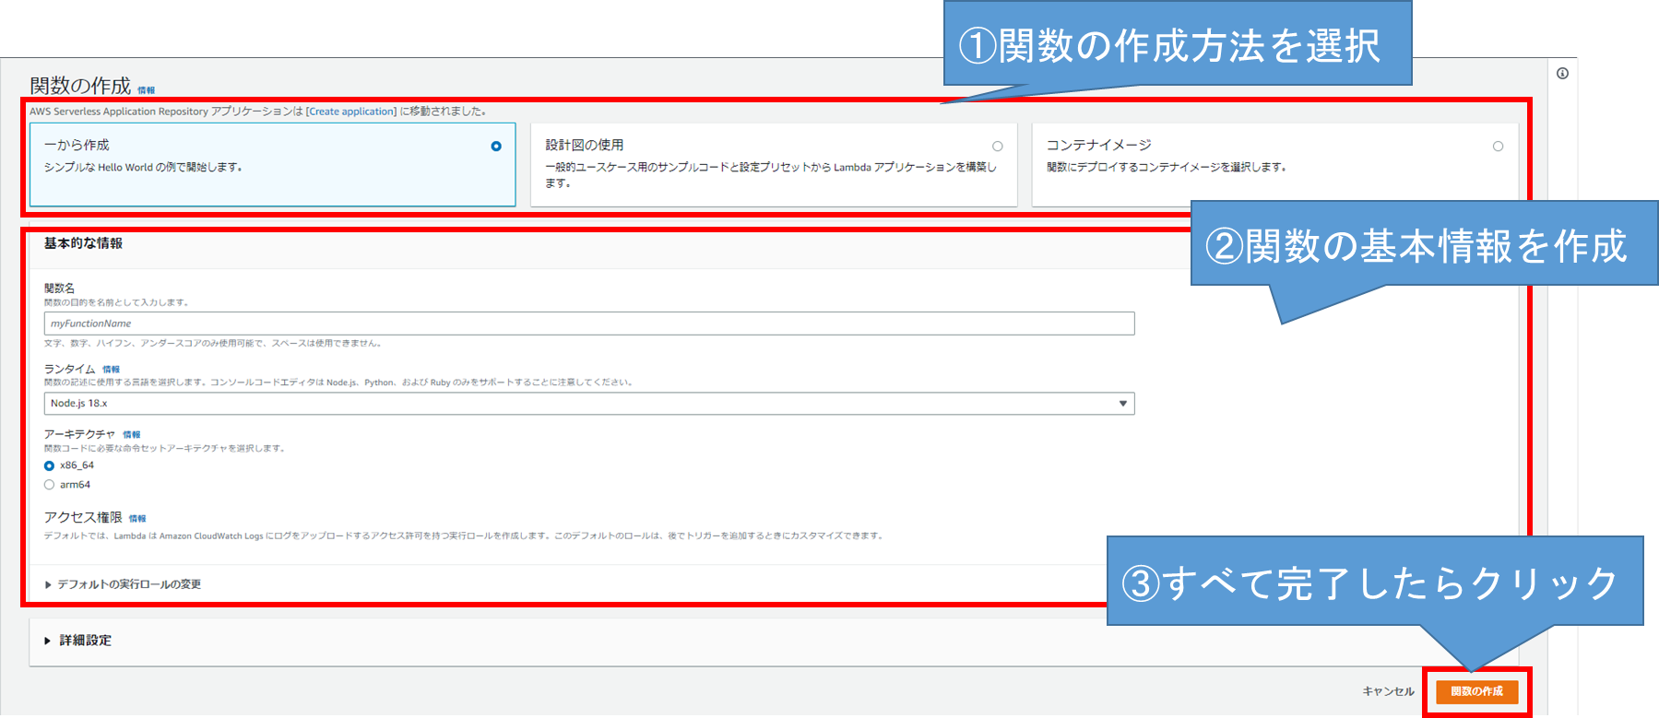Select the コンテナイメージ option

tap(1274, 165)
